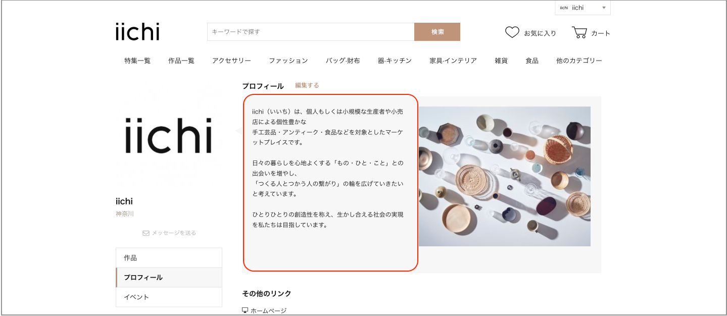Click プロフィール section heading
Image resolution: width=727 pixels, height=316 pixels.
click(263, 86)
